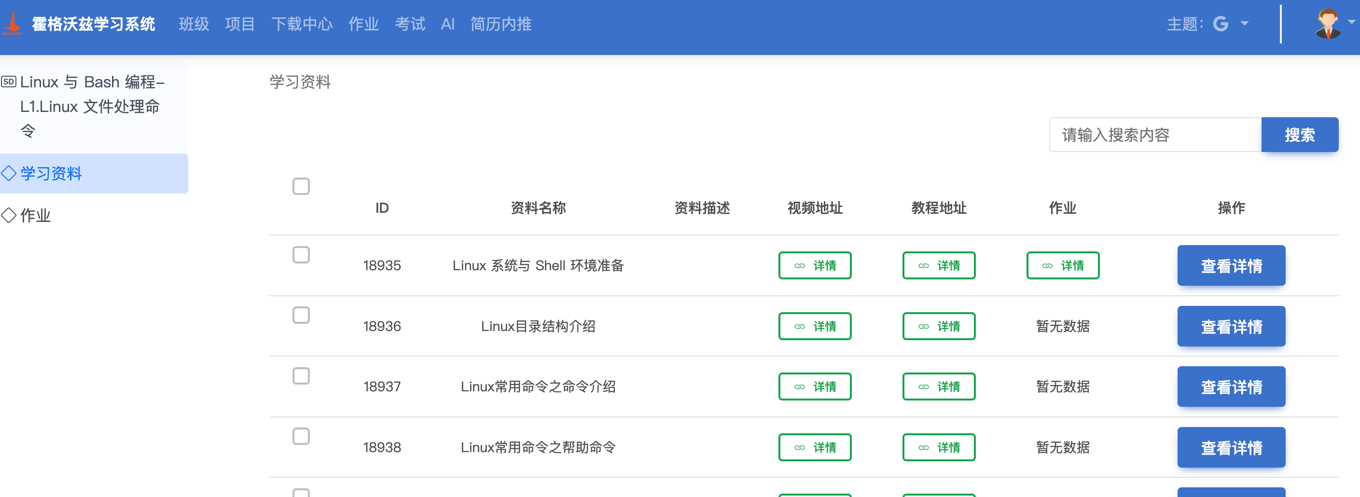
Task: Open the 作业 top navigation item
Action: [x=364, y=24]
